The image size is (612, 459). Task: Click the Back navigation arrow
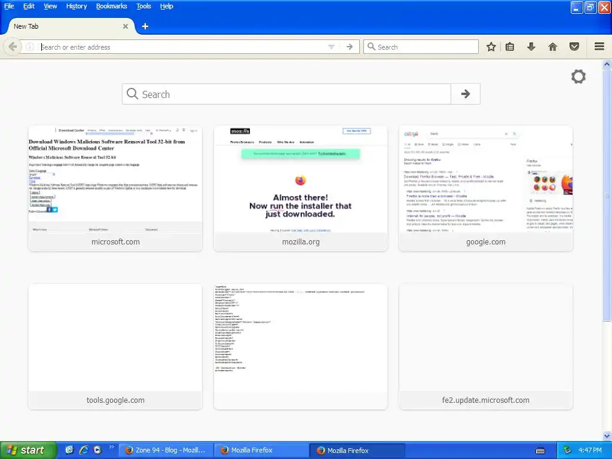13,47
